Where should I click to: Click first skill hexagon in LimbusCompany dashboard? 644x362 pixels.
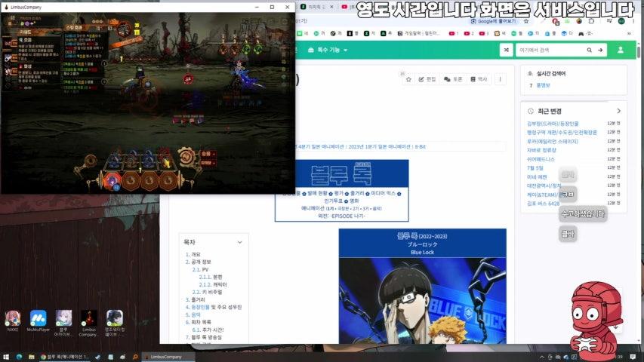click(x=112, y=180)
